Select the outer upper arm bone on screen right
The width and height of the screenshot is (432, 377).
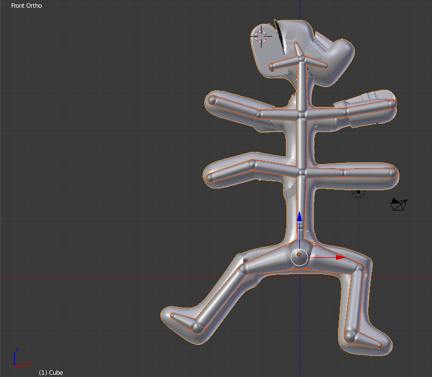click(369, 107)
